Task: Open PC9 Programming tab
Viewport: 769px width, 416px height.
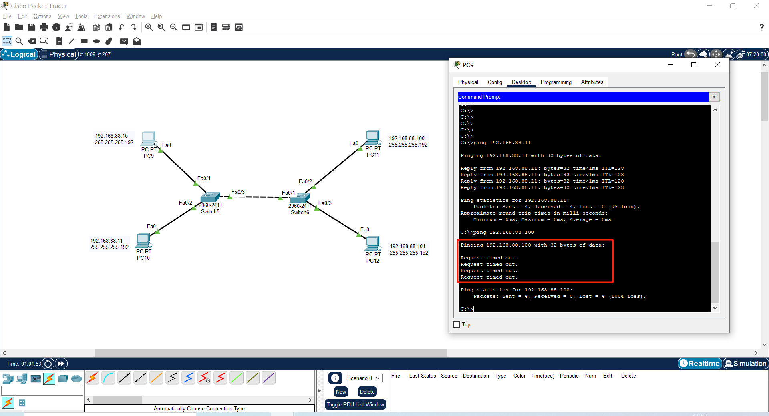Action: coord(556,82)
